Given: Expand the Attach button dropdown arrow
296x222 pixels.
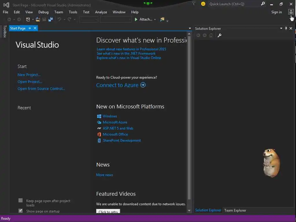Looking at the screenshot, I should 155,19.
